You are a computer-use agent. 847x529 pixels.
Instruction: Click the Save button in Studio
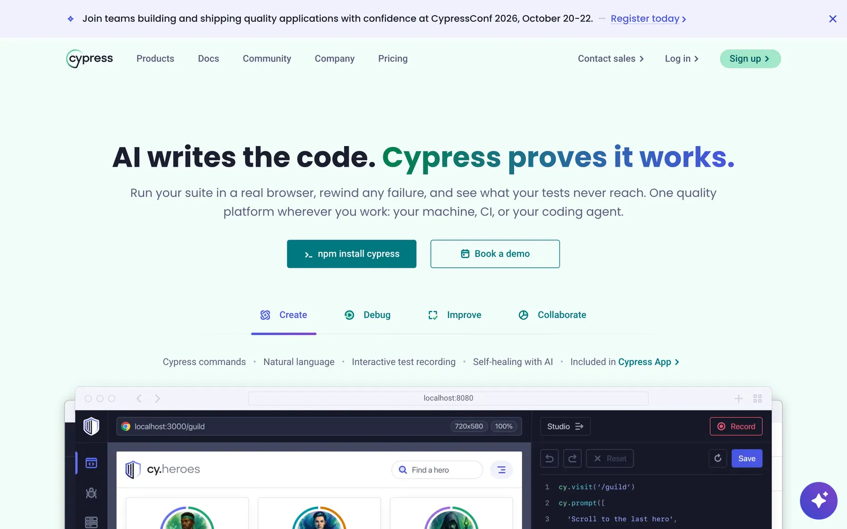click(x=747, y=459)
